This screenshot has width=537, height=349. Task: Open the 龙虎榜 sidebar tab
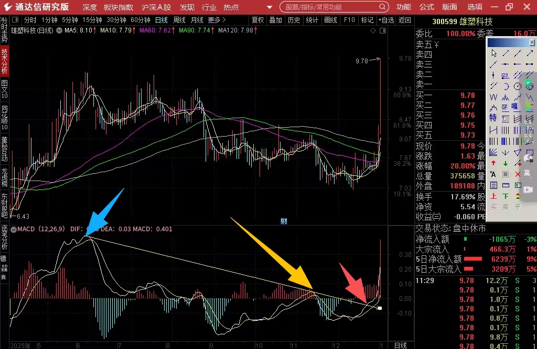pos(4,176)
